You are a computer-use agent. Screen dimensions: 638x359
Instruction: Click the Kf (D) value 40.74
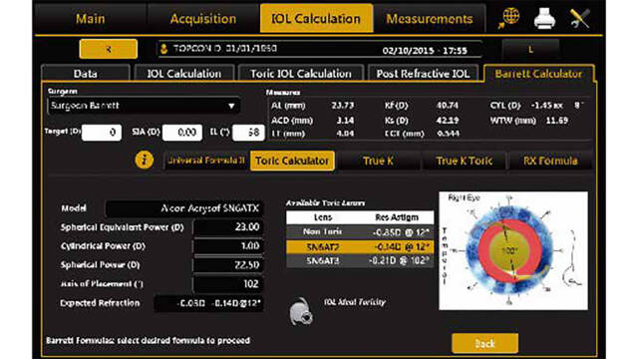(x=448, y=106)
